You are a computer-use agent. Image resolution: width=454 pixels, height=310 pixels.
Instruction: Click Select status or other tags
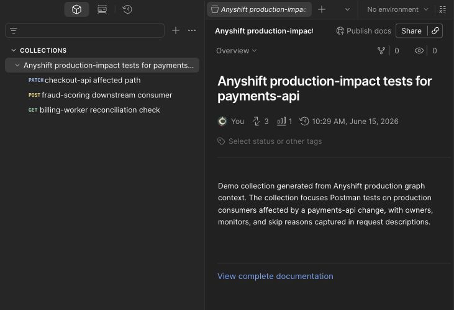point(275,141)
